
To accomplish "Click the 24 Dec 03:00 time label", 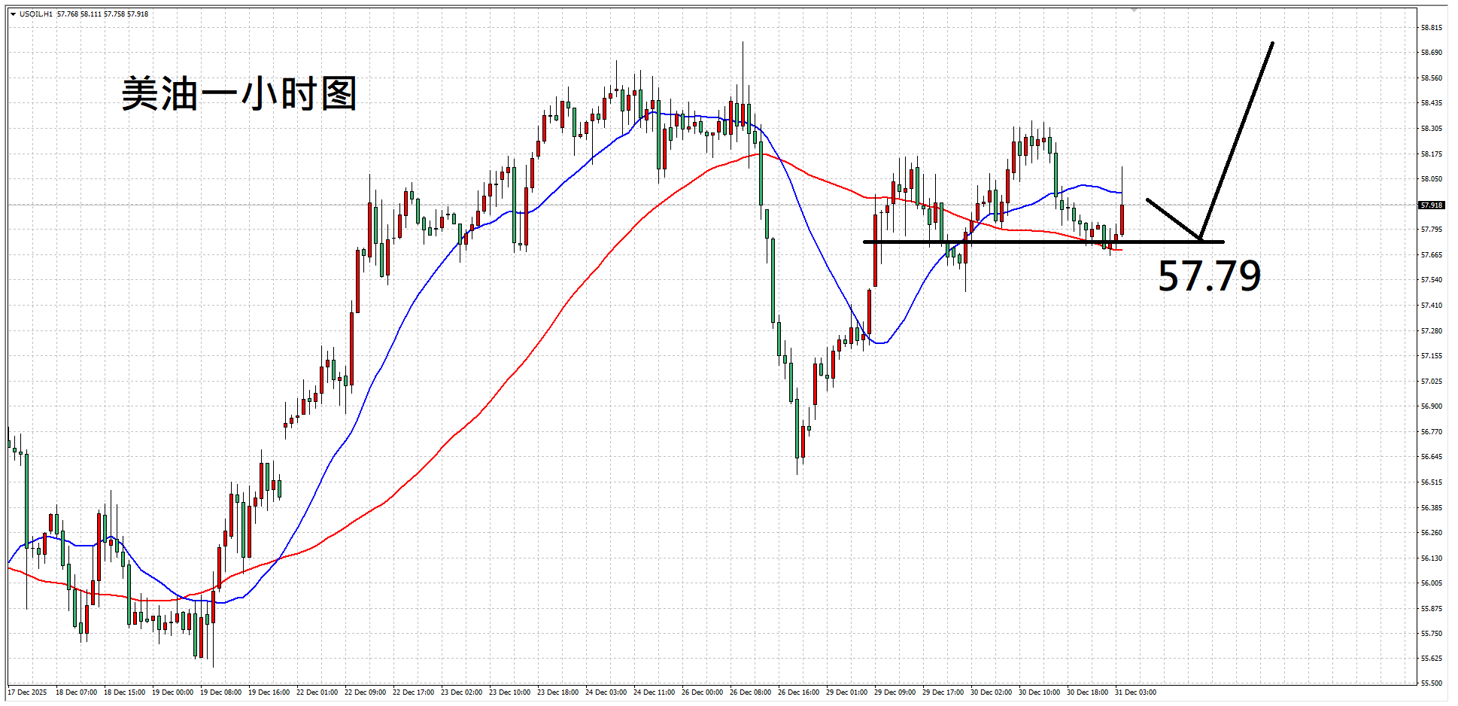I will [606, 692].
